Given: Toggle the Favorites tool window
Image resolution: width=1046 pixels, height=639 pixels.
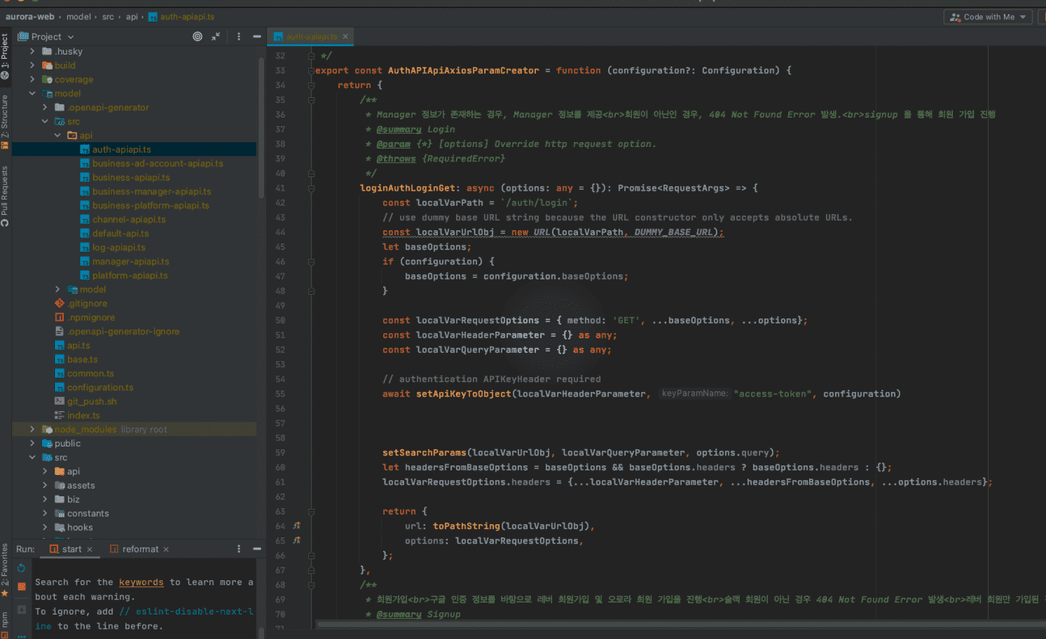Looking at the screenshot, I should (x=5, y=569).
